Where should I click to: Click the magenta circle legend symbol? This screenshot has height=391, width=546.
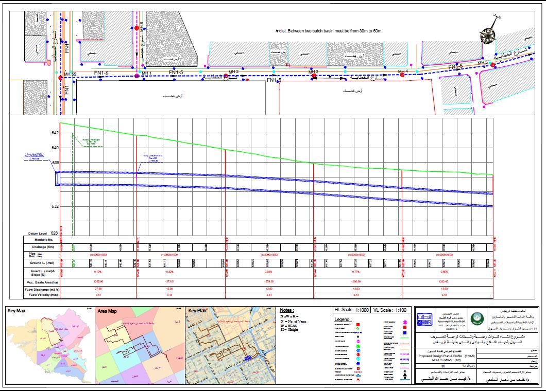(x=357, y=341)
